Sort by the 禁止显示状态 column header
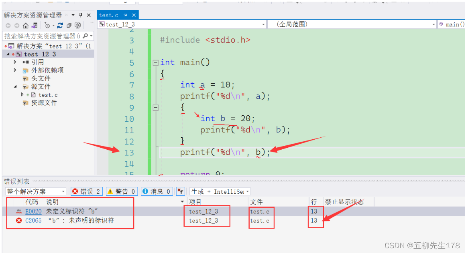This screenshot has height=253, width=466. coord(344,202)
